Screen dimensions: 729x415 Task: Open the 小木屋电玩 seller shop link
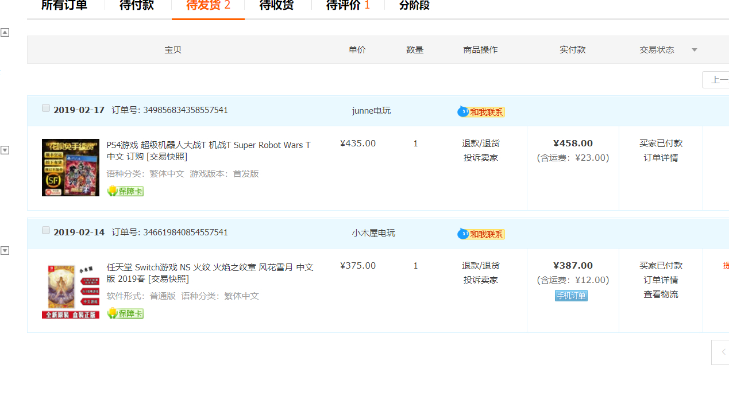point(373,233)
